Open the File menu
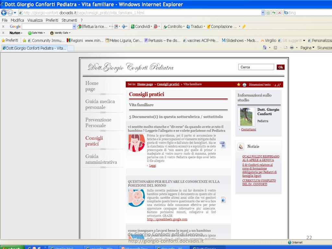This screenshot has width=332, height=249. 5,20
